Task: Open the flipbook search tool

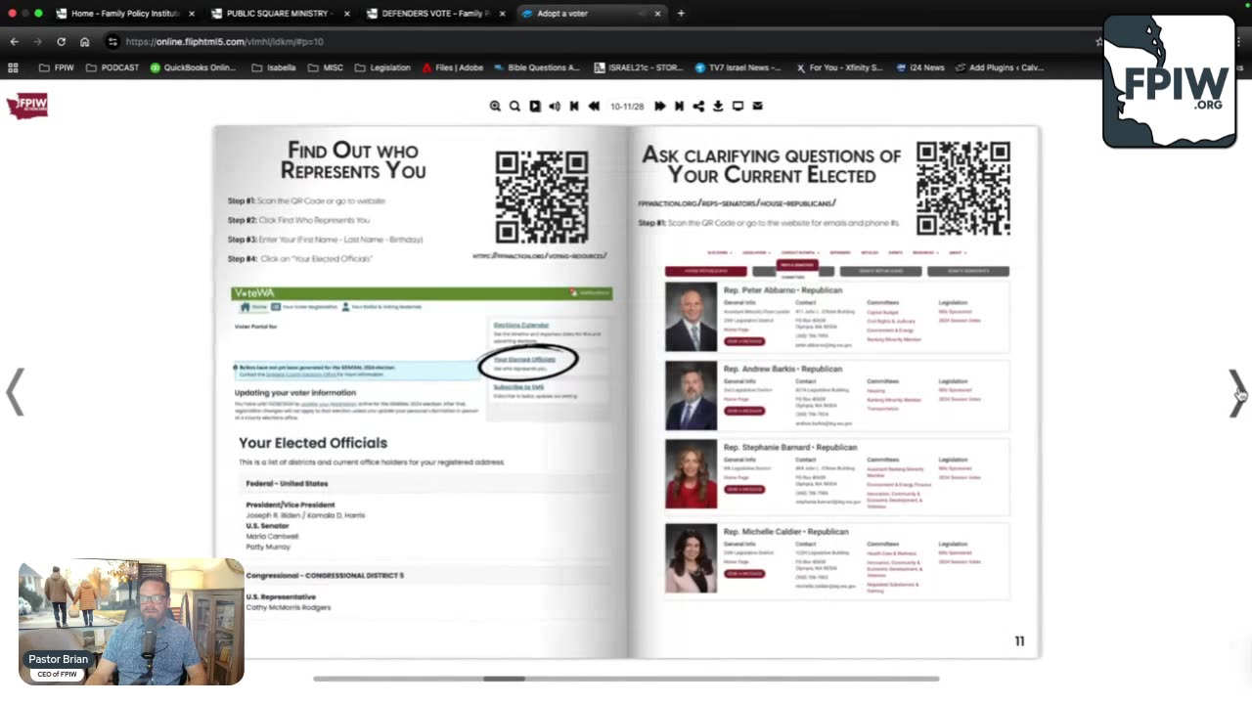Action: click(x=514, y=106)
